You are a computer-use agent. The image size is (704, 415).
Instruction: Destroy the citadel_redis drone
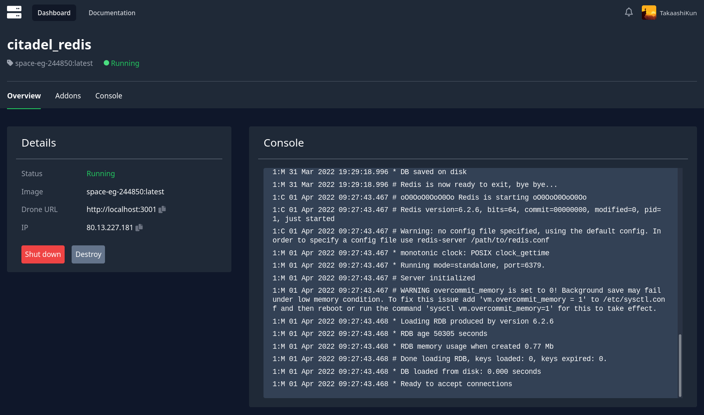[88, 254]
